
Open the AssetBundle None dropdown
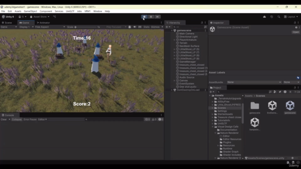[254, 82]
